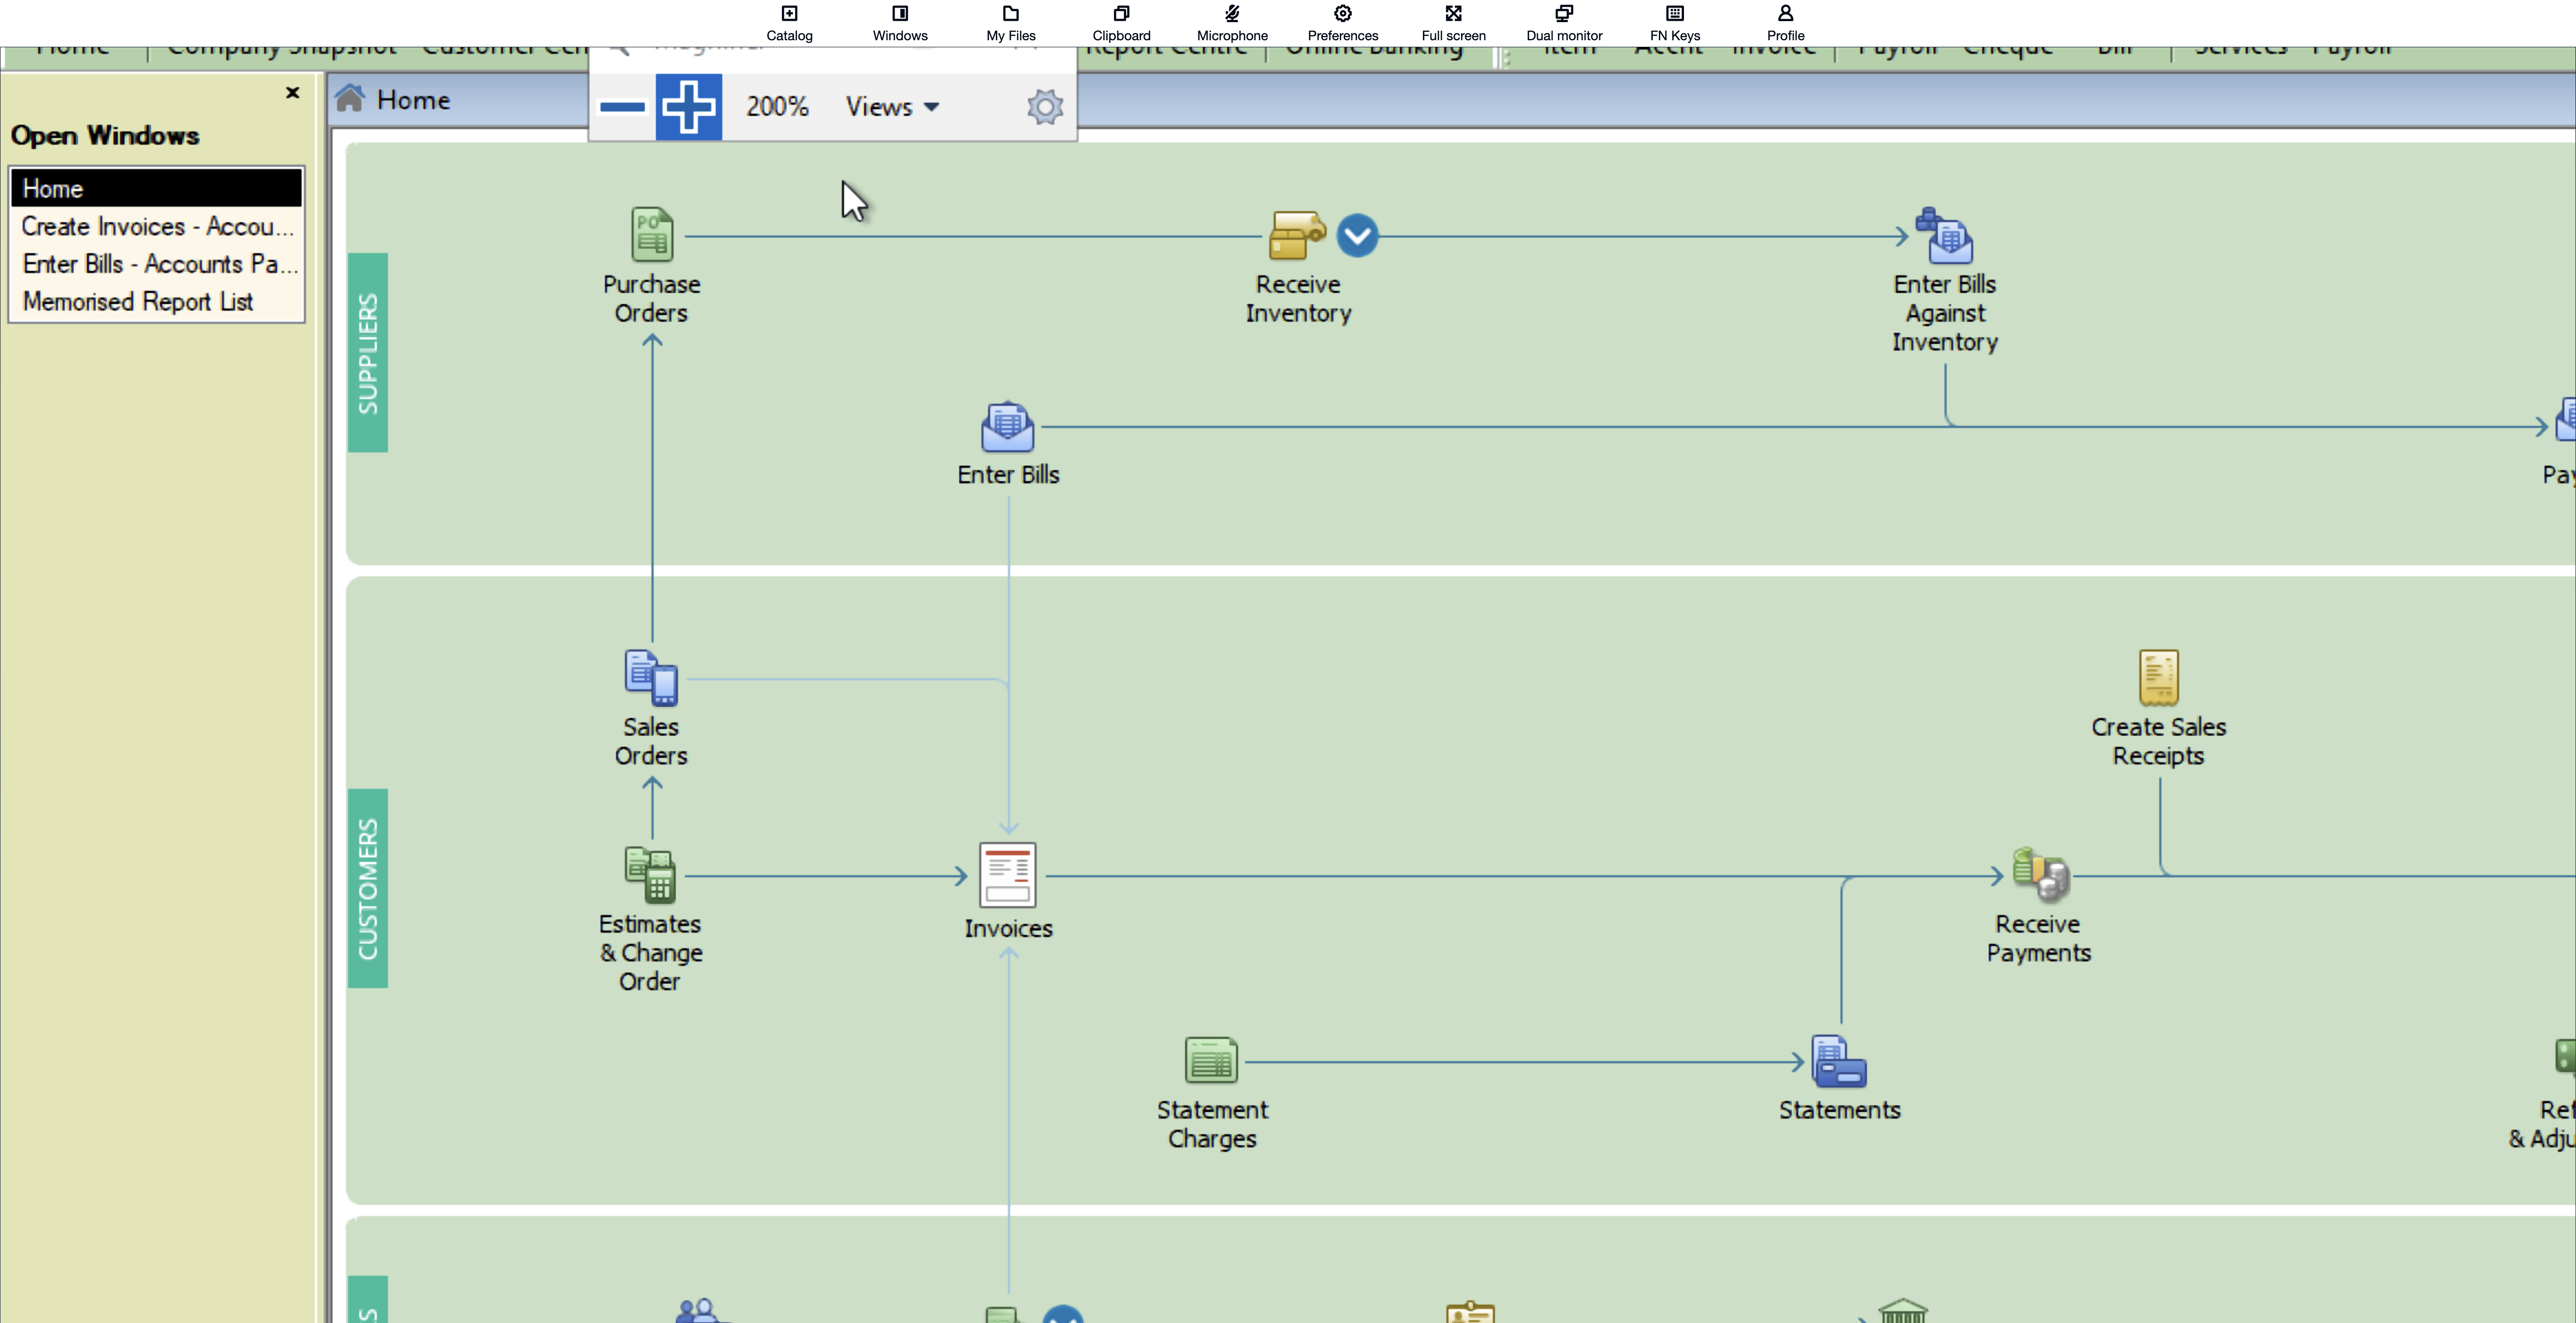Toggle Full screen mode
Viewport: 2576px width, 1323px height.
pyautogui.click(x=1453, y=22)
